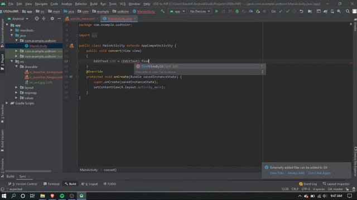357x200 pixels.
Task: Click the gutter icon beside class MainActivity
Action: point(72,46)
